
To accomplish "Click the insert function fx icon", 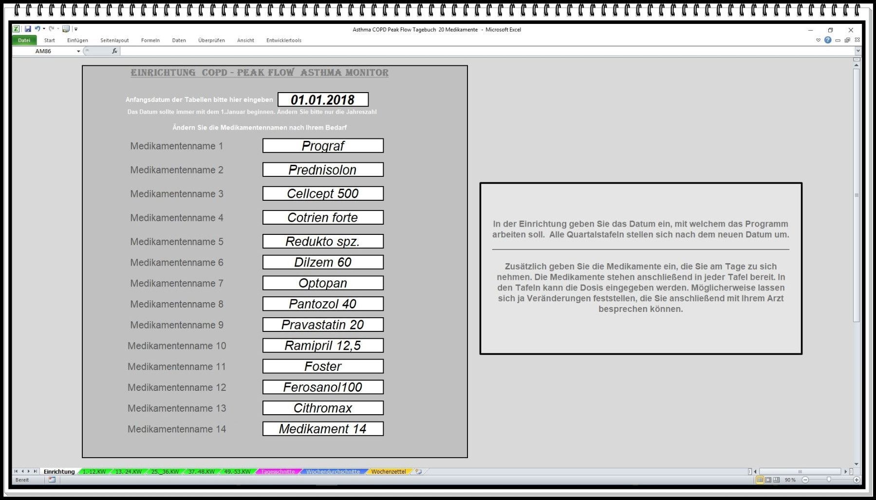I will 114,51.
